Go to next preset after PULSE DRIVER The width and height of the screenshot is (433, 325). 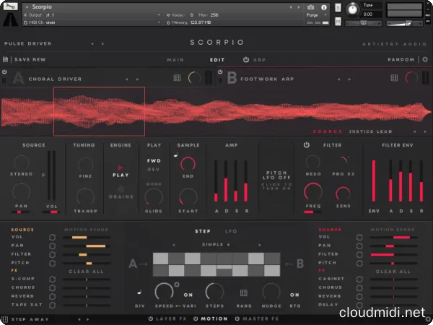pos(102,43)
